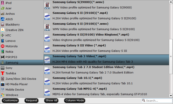Viewport: 173px width, 104px height.
Task: Click WMV icon for Galaxy S II (I9100)
Action: click(47, 27)
